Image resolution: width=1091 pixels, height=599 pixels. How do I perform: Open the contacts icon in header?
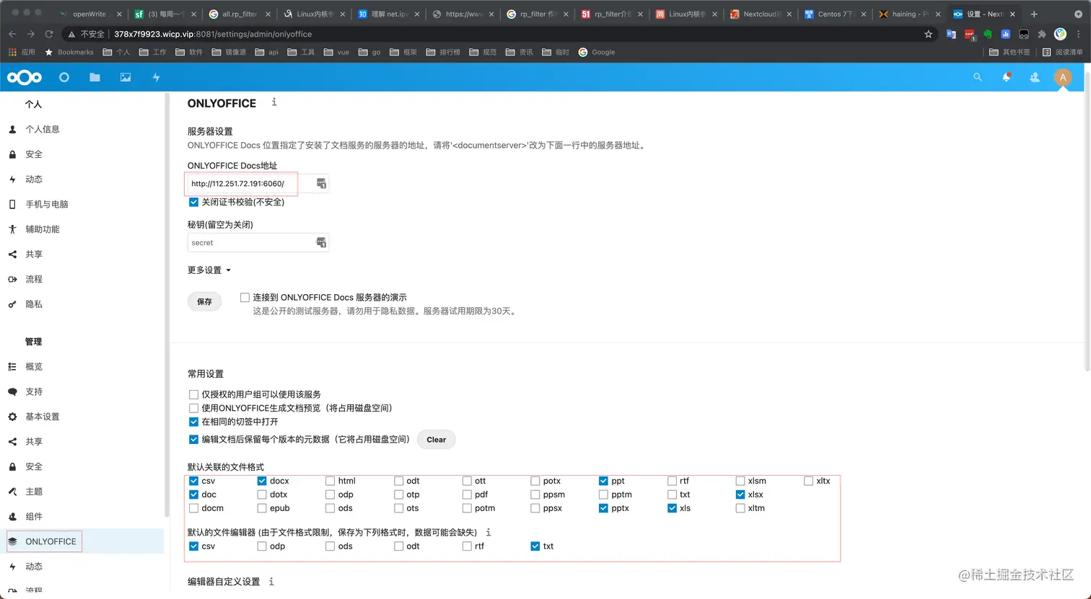1035,77
